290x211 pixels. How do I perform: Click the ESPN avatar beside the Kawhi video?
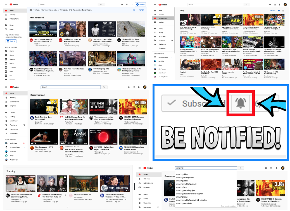60,40
